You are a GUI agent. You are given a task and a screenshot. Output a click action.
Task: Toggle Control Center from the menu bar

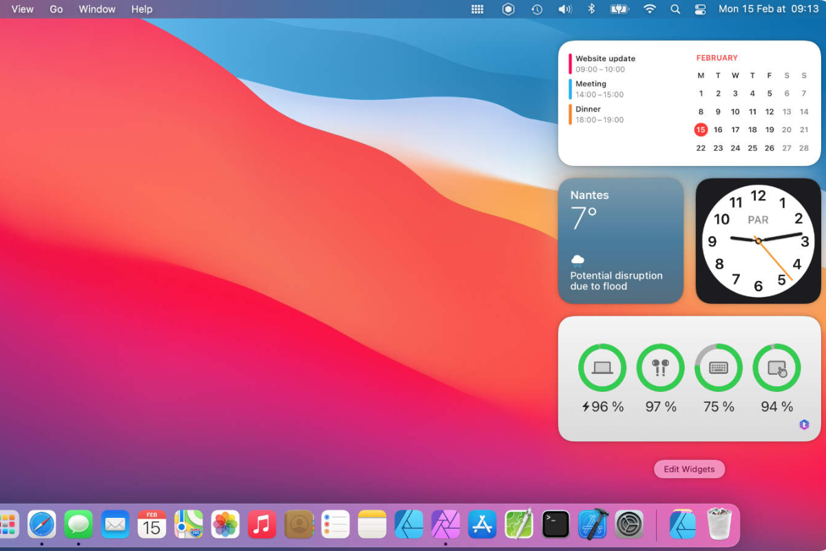pos(701,9)
